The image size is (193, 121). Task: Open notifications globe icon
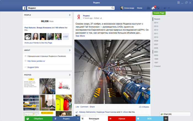tap(158, 8)
